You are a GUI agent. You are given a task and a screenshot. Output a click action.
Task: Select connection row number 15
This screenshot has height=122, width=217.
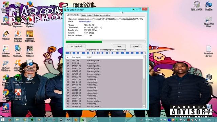click(x=104, y=61)
